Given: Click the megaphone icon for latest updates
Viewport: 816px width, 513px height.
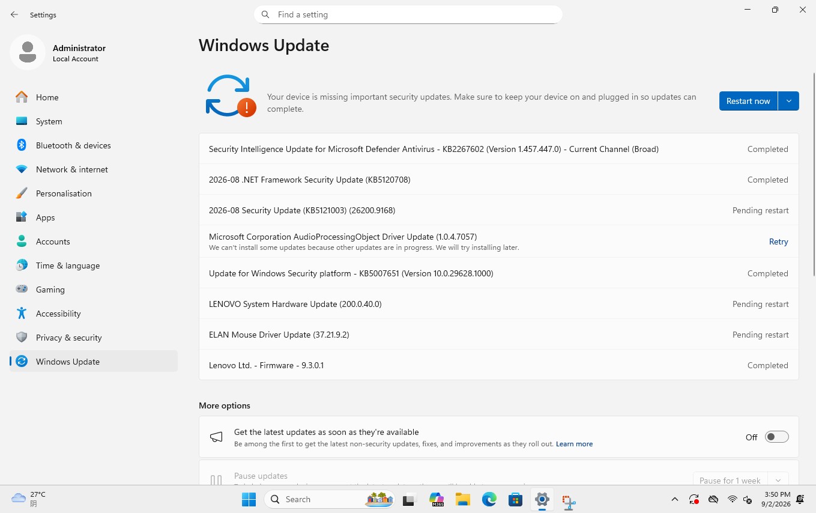Looking at the screenshot, I should point(216,437).
